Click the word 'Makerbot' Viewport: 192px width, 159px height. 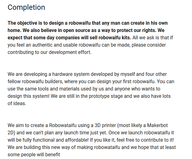pos(157,125)
